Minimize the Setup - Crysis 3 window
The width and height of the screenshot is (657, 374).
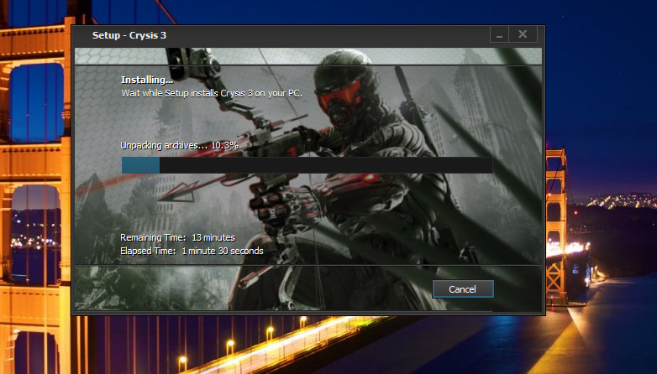click(x=499, y=34)
